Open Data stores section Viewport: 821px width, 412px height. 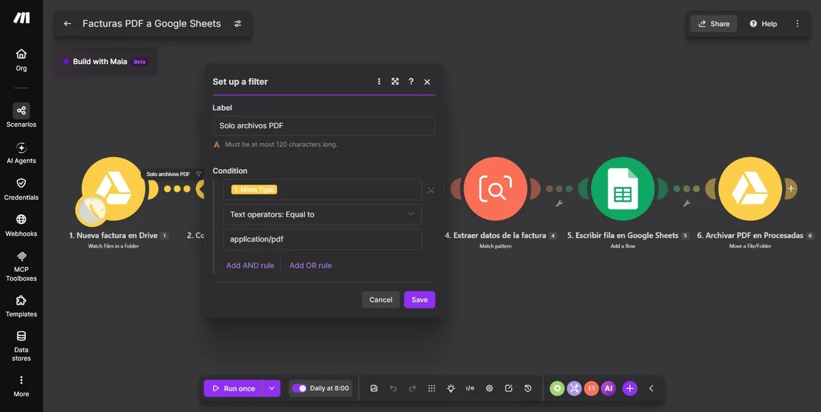21,346
